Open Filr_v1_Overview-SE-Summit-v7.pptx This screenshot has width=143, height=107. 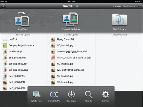coord(74,58)
